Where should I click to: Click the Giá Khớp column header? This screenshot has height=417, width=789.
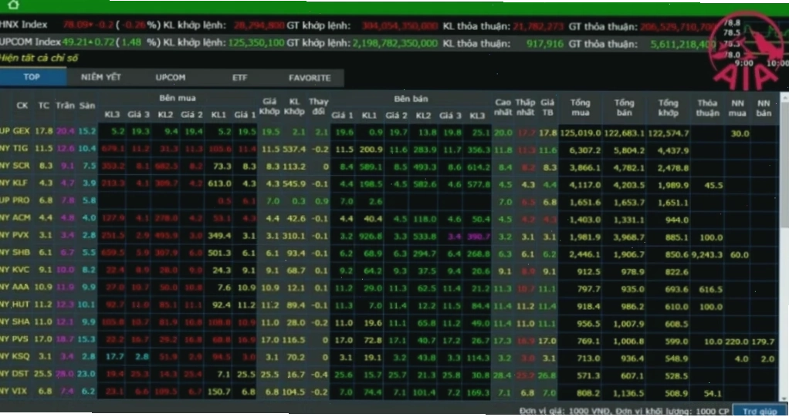(x=269, y=106)
